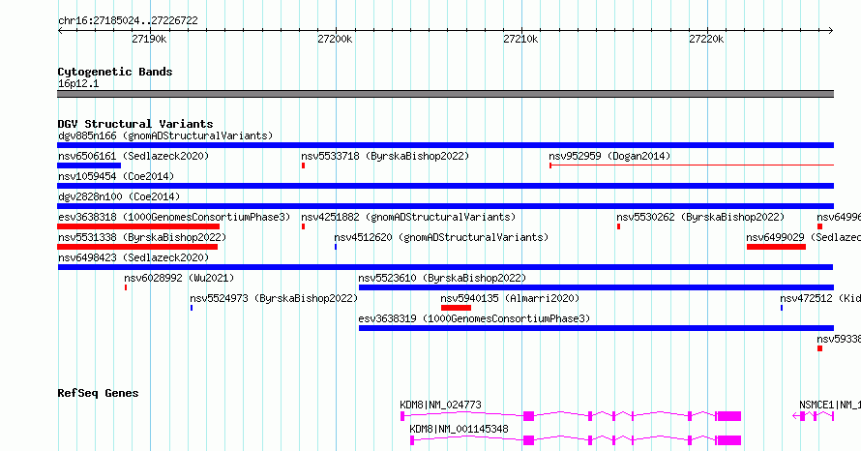Click the nsv5531338 (ByrskaBishop2022) label
The height and width of the screenshot is (451, 861).
[x=142, y=237]
